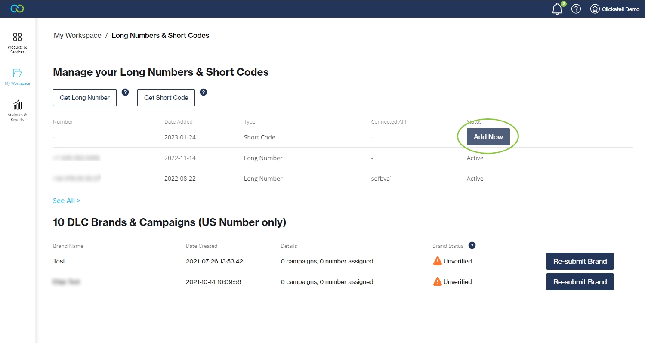This screenshot has width=645, height=343.
Task: Select the Short Code row dated 2023-01-24
Action: [259, 137]
